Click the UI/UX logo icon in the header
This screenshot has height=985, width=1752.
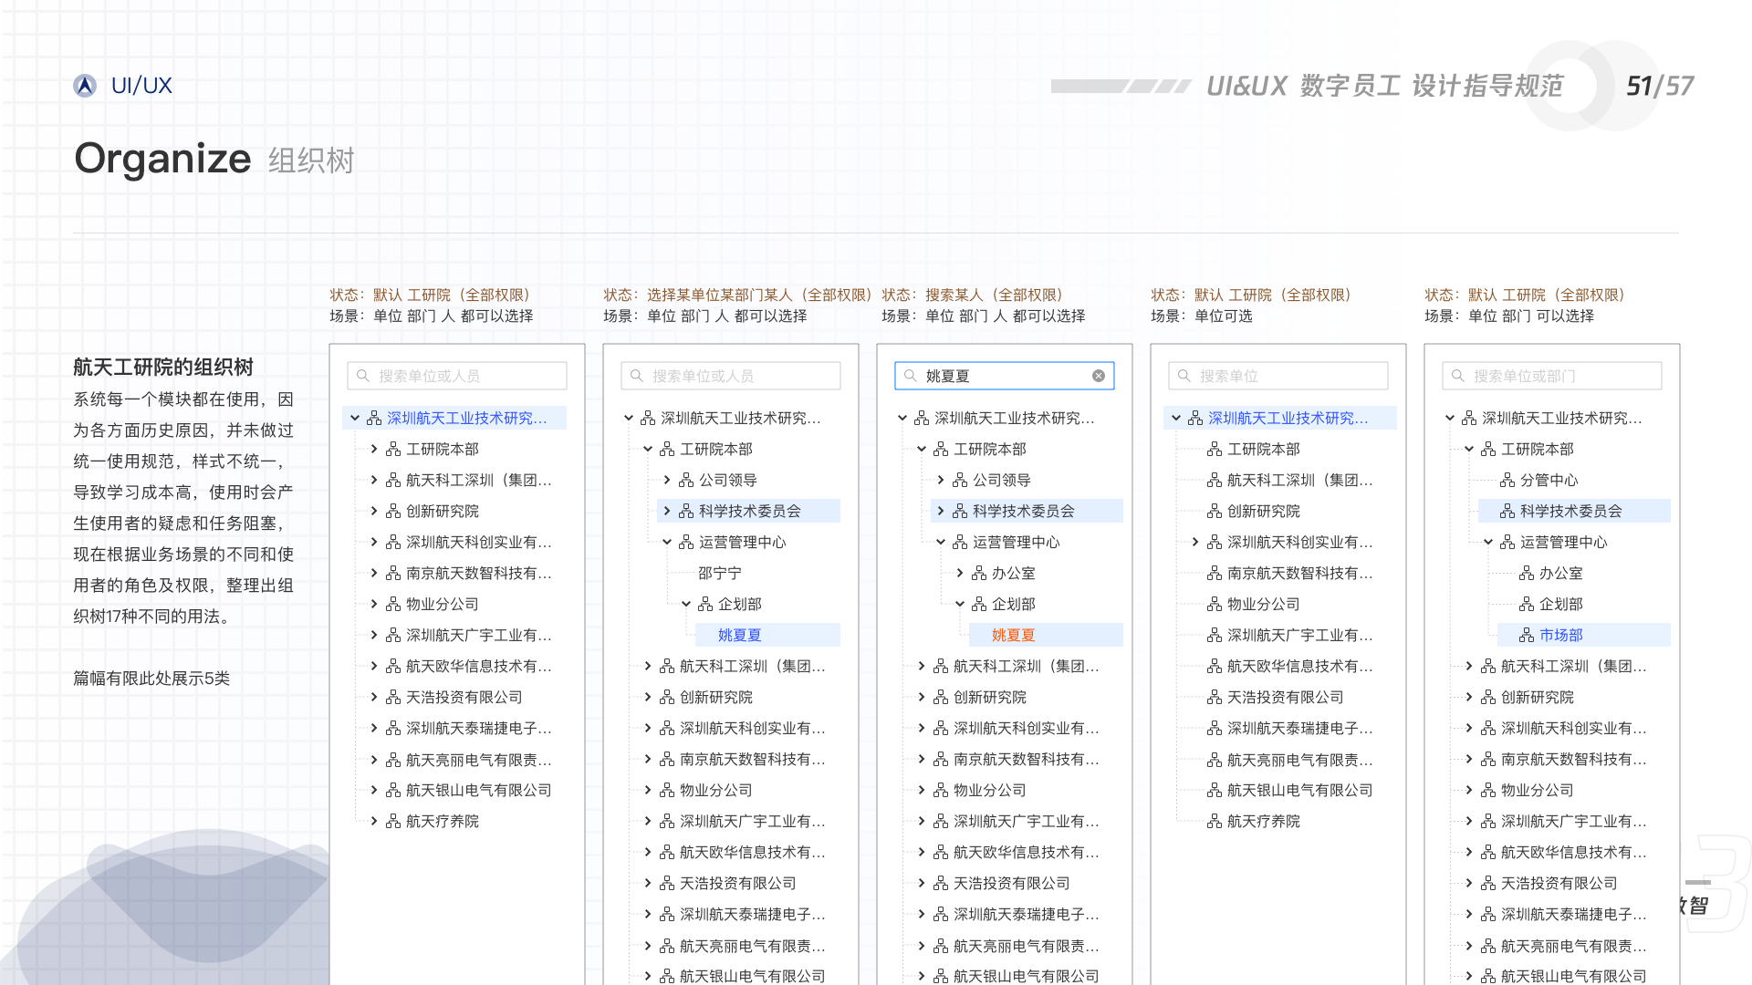click(85, 86)
